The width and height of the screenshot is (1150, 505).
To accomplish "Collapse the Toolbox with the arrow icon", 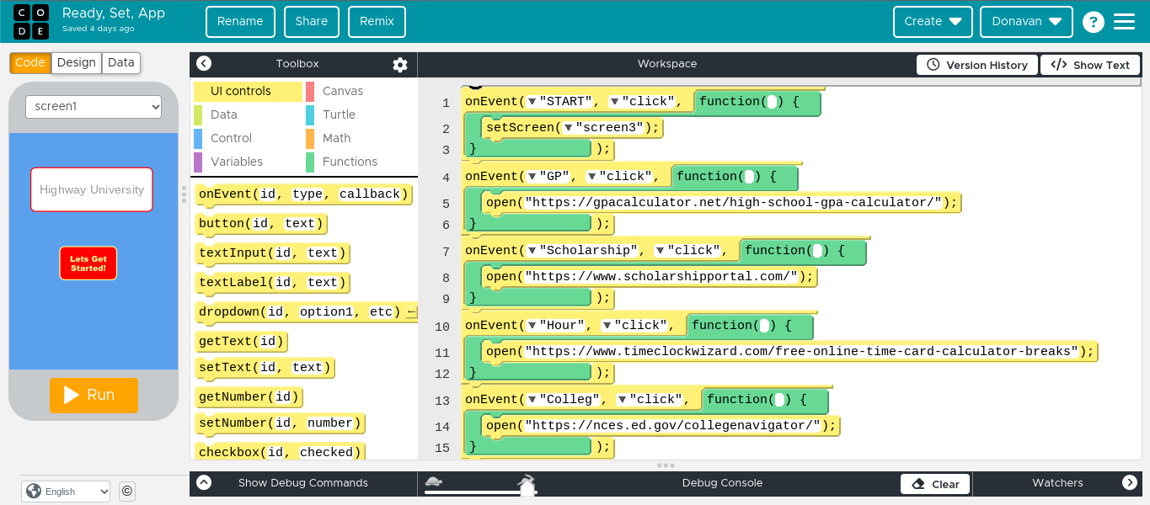I will (x=204, y=64).
